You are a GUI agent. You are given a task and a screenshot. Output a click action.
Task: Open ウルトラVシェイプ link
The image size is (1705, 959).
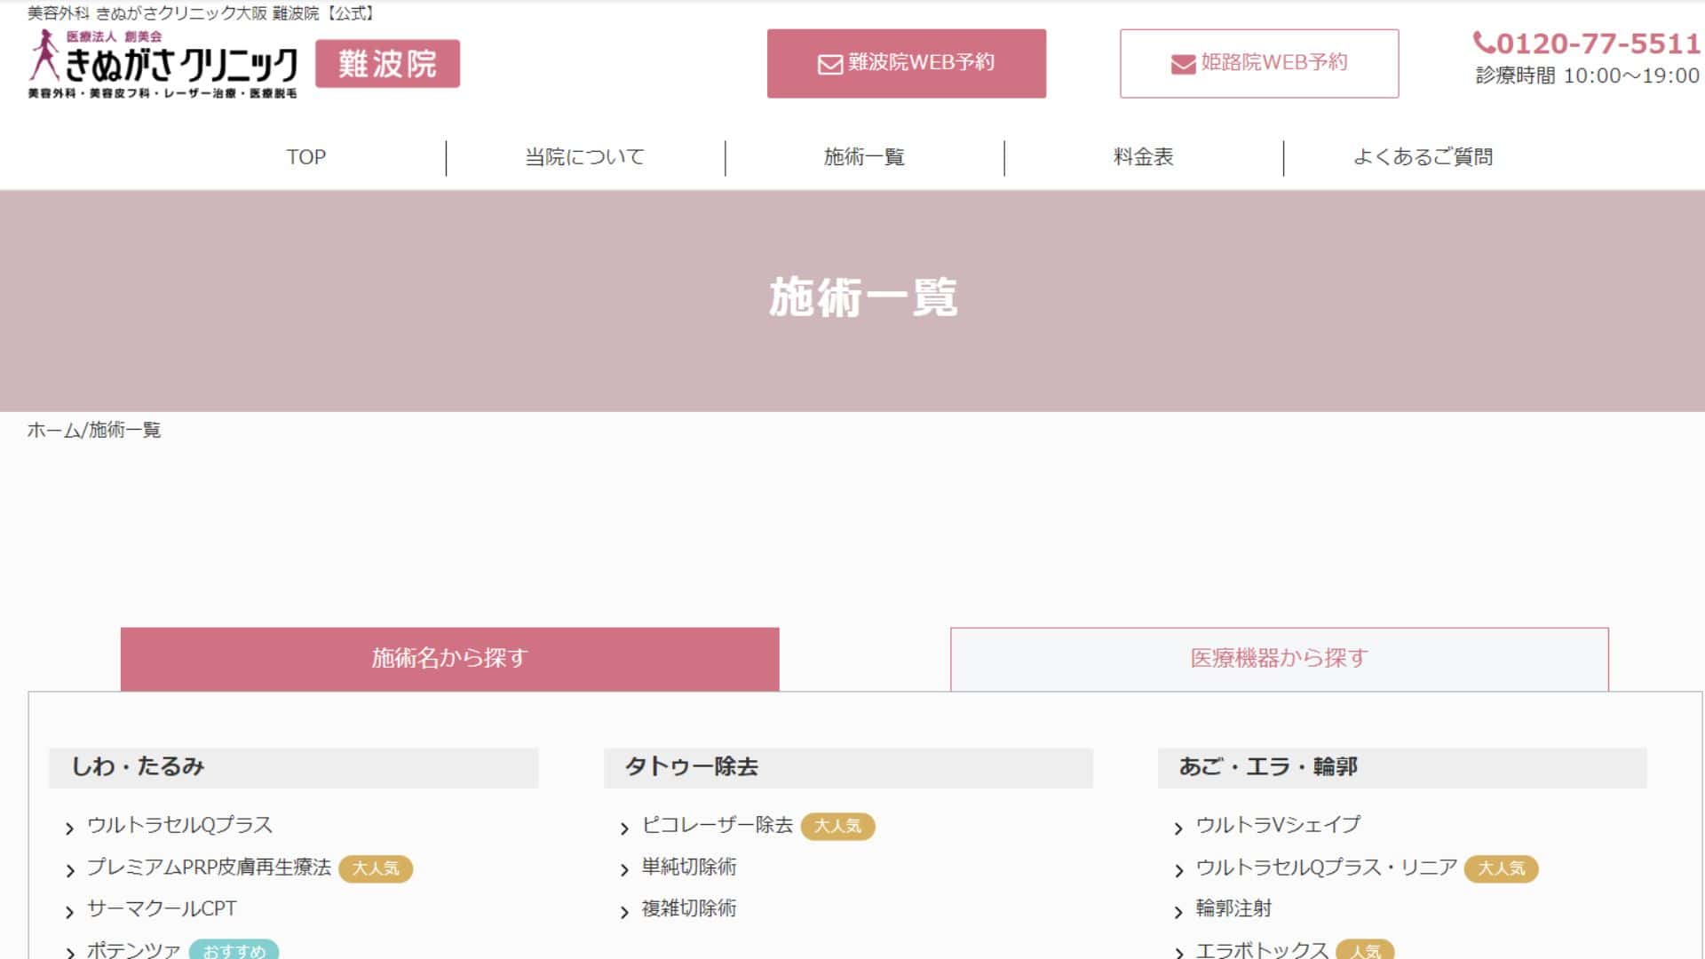pyautogui.click(x=1278, y=825)
